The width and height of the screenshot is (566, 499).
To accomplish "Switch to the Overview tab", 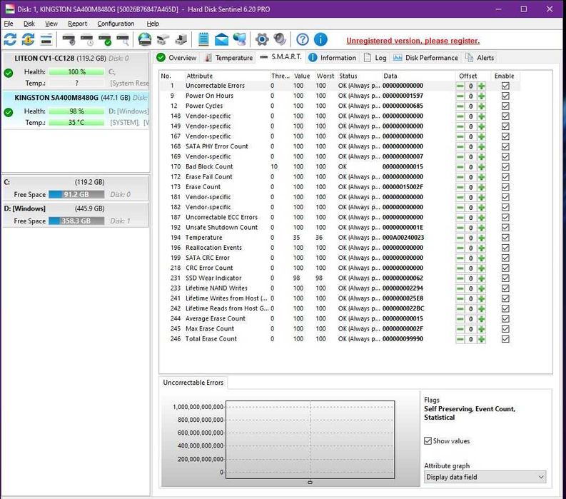I will 176,58.
